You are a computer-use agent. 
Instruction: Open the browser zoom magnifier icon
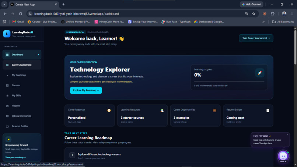pos(247,14)
